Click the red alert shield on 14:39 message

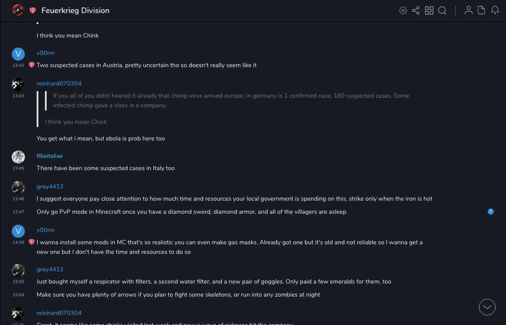[x=31, y=242]
